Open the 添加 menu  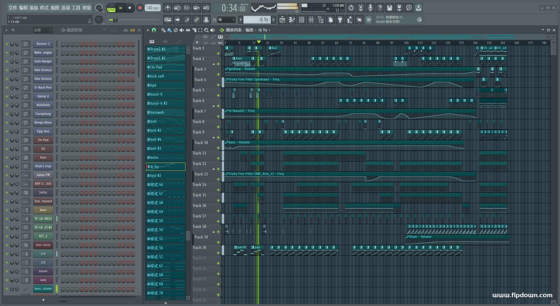point(34,8)
